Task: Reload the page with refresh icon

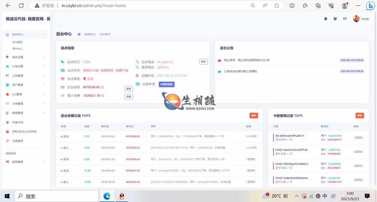Action: 21,6
